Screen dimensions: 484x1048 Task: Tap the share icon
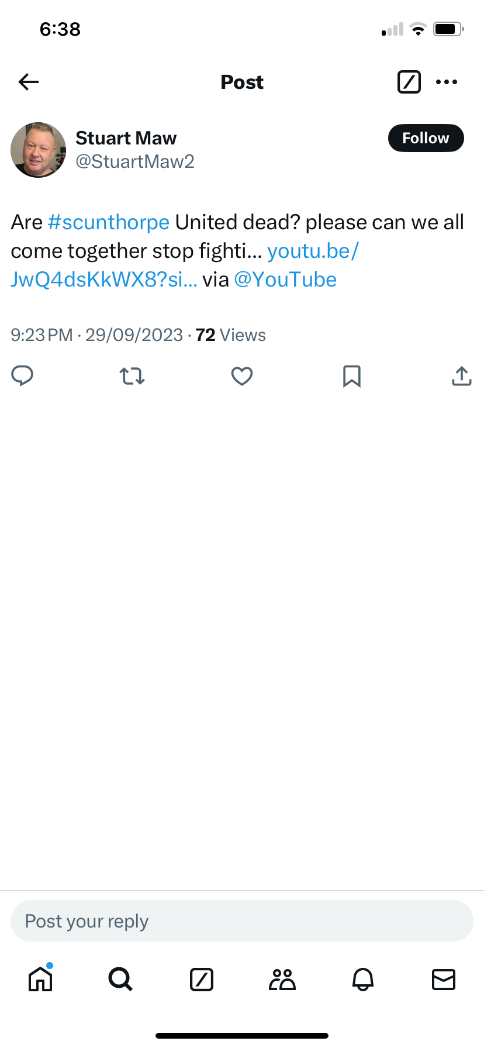click(461, 376)
